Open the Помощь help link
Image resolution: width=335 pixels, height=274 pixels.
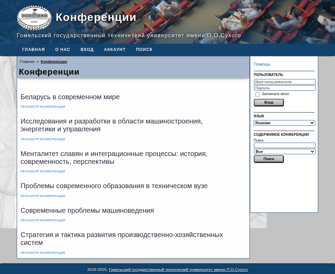coord(262,64)
